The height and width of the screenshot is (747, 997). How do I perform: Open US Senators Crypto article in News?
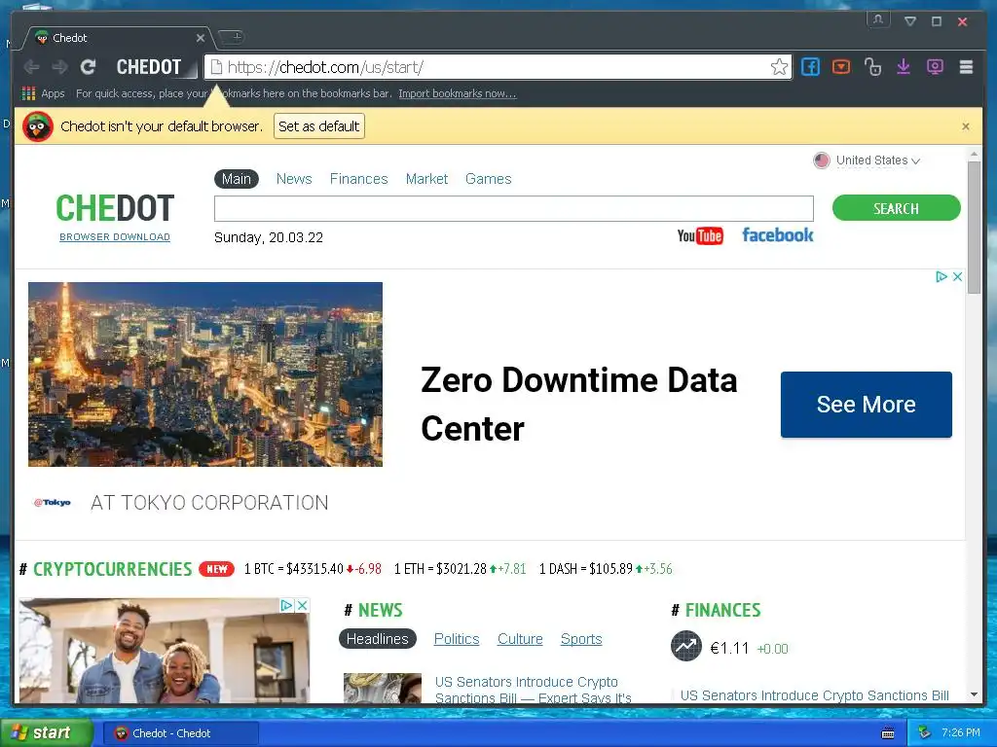[x=533, y=690]
